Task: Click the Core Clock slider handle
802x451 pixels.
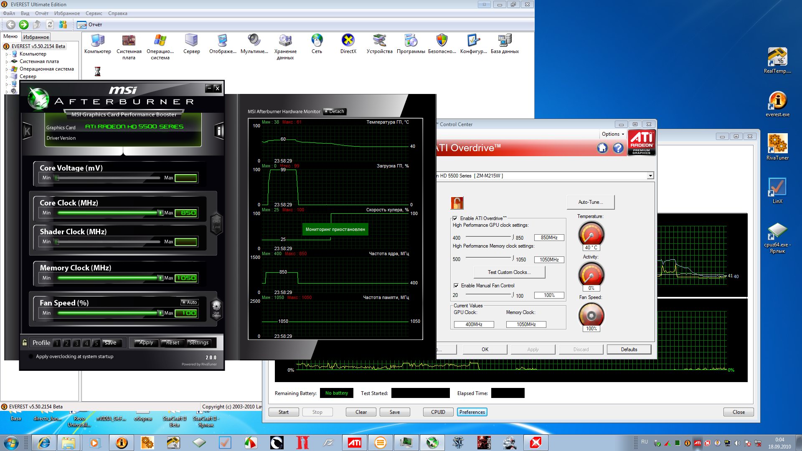Action: (x=160, y=213)
